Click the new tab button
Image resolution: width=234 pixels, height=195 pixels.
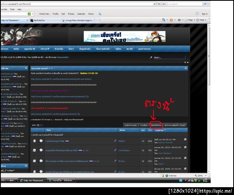tap(97, 20)
